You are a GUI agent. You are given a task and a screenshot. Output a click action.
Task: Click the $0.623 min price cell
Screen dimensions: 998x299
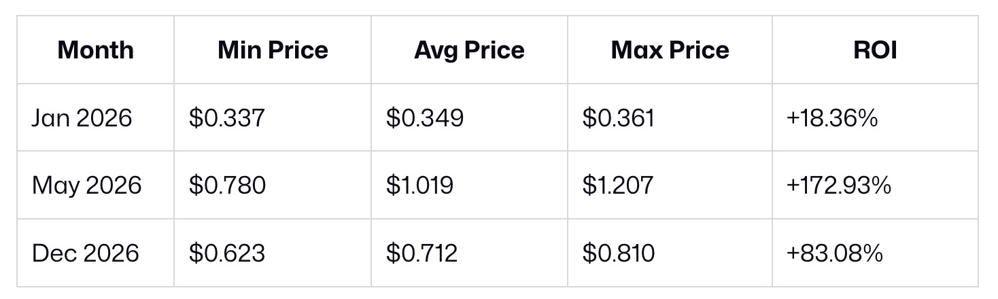[226, 253]
